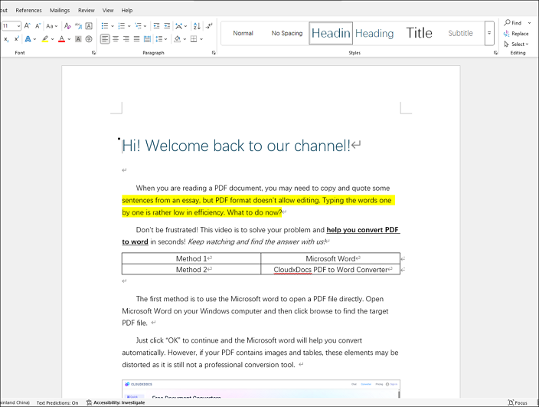
Task: Open the References tab
Action: pos(28,10)
